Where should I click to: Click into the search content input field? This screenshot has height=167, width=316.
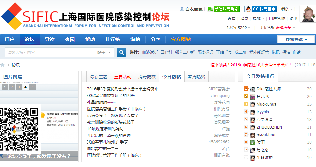tap(50, 52)
